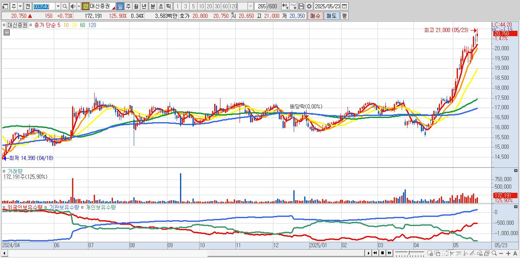Expand the custom interval combo box

click(x=250, y=6)
